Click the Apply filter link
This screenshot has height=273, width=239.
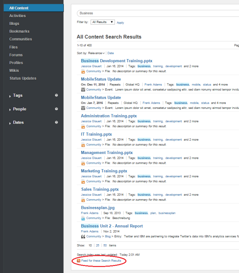coord(120,23)
